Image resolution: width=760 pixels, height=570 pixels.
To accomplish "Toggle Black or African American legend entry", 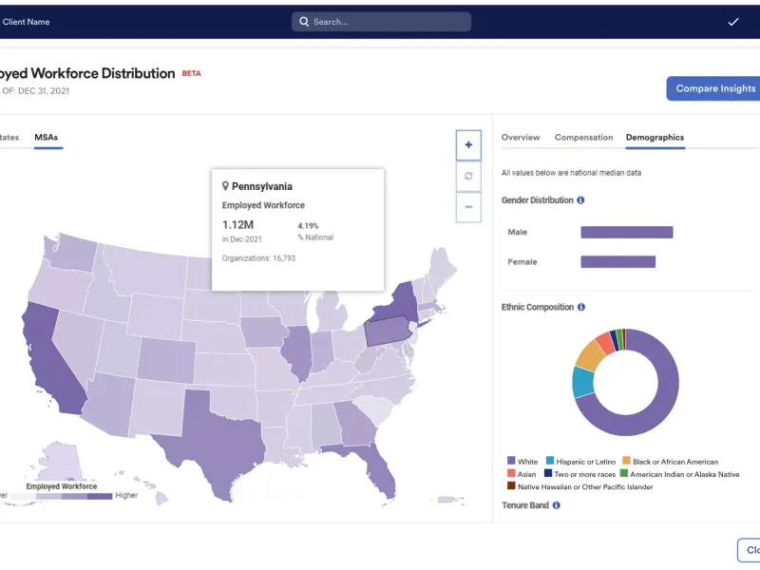I will coord(671,461).
